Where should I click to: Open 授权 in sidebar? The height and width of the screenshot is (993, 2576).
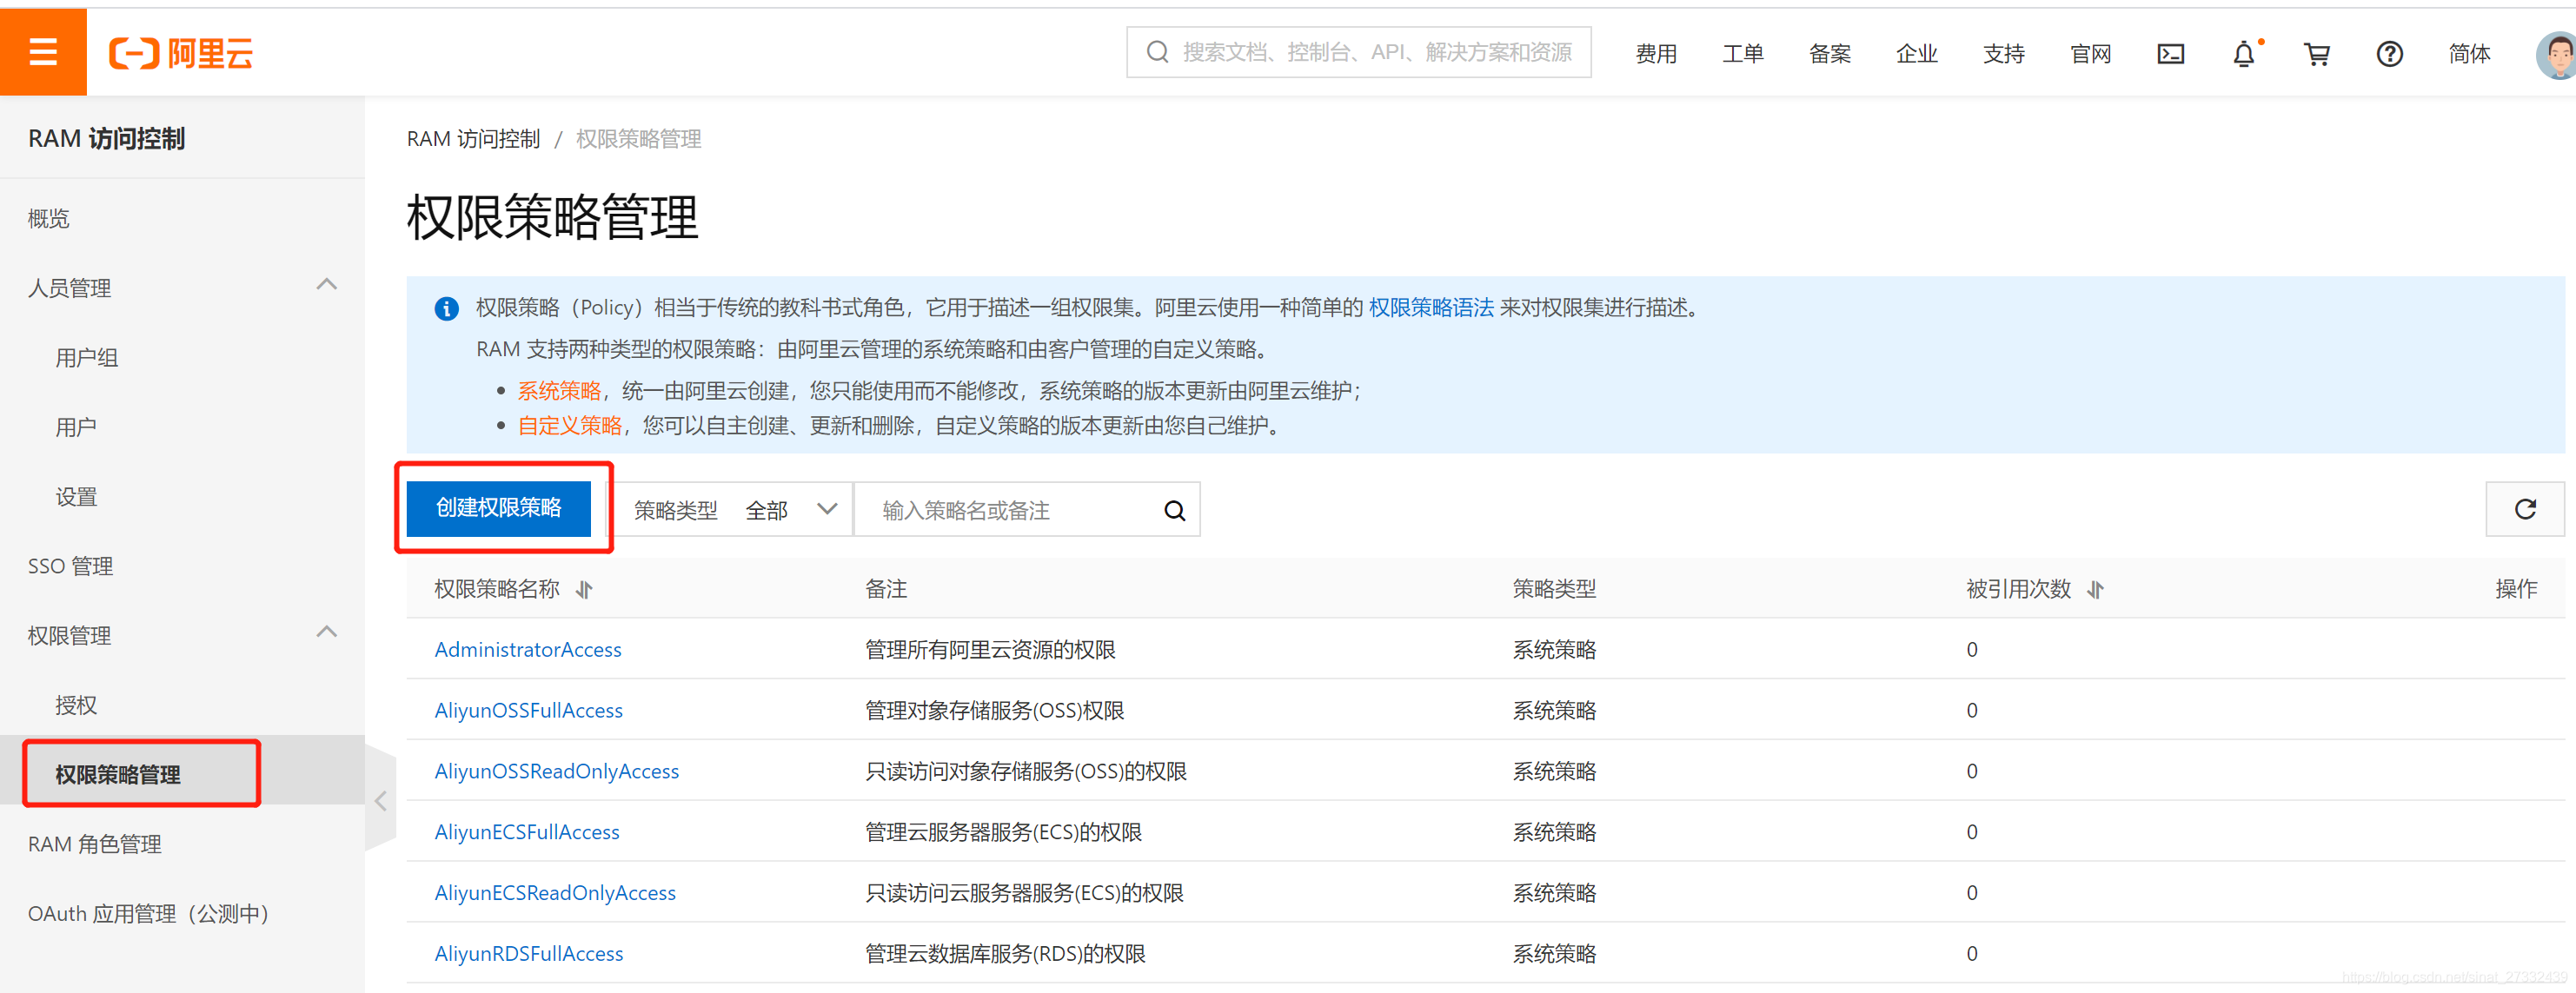click(76, 705)
